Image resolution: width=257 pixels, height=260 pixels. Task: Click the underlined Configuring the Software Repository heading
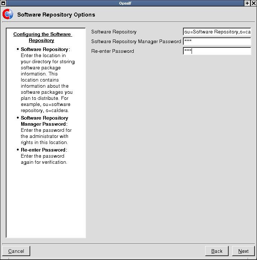point(42,37)
